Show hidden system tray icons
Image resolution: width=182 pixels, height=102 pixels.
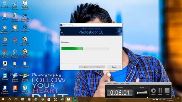[x=150, y=99]
